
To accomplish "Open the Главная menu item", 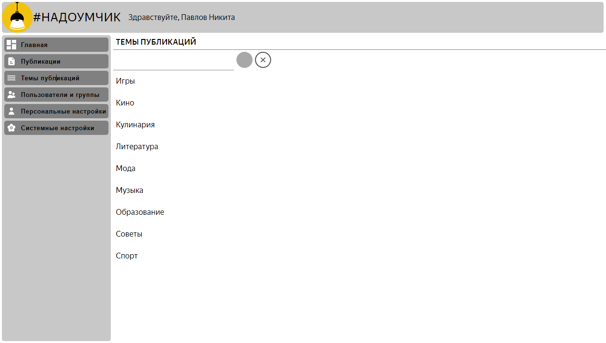I will [x=57, y=45].
